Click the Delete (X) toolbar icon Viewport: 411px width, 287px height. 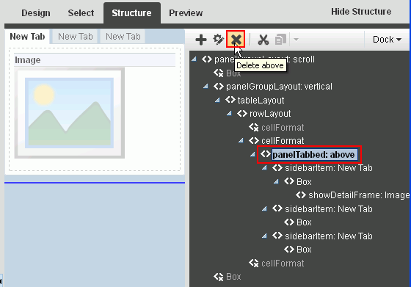(236, 40)
